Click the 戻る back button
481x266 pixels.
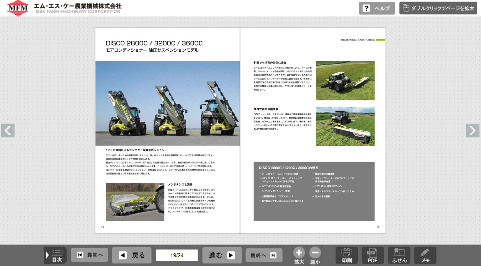(x=132, y=255)
